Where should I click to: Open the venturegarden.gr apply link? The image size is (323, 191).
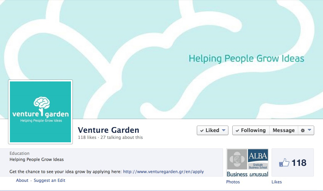163,172
